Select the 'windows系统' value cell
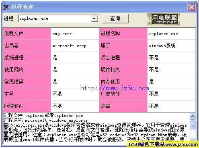 [171, 46]
